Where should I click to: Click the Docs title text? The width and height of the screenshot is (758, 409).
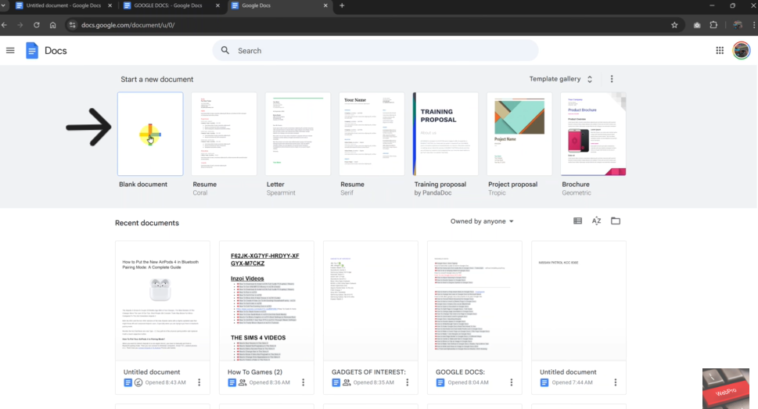(56, 50)
